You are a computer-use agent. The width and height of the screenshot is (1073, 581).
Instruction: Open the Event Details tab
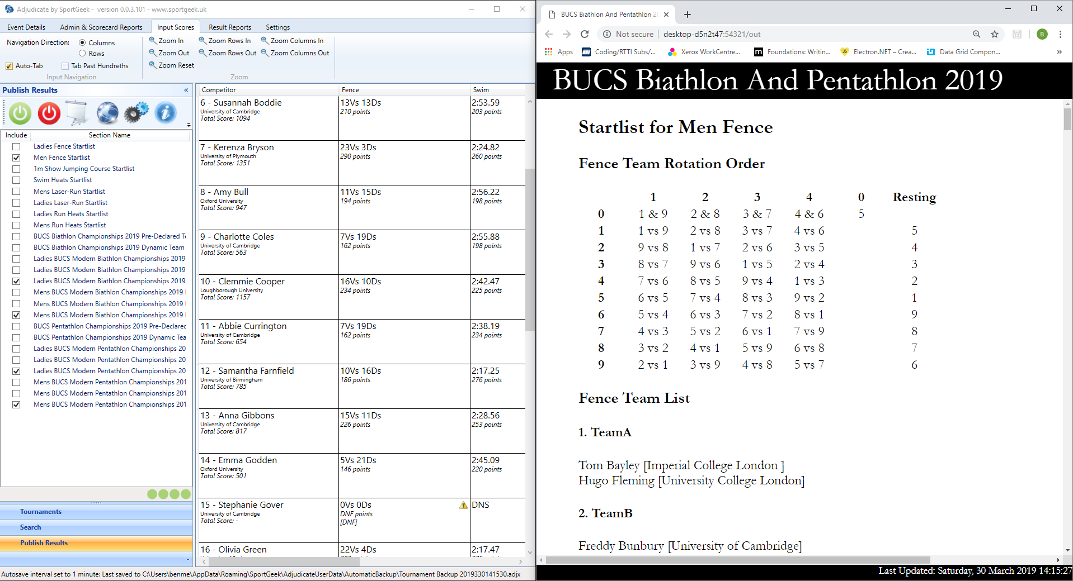click(26, 27)
